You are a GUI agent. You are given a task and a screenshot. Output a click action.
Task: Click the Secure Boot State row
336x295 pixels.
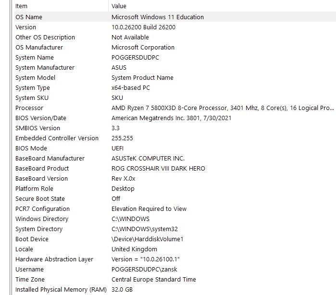click(40, 198)
